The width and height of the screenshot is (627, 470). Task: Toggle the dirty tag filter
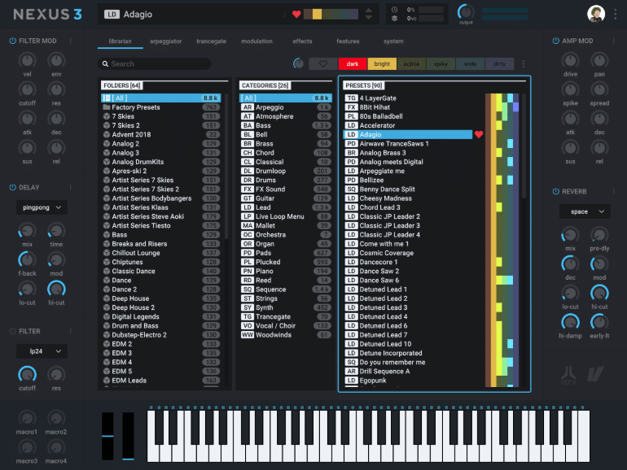(x=499, y=64)
